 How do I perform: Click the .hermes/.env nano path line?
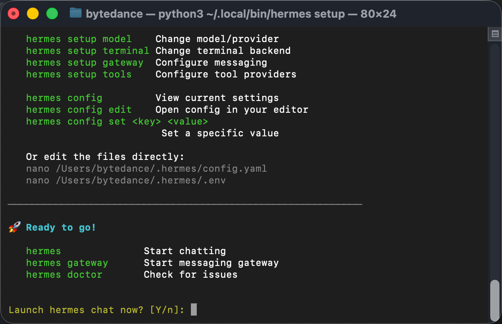click(126, 181)
